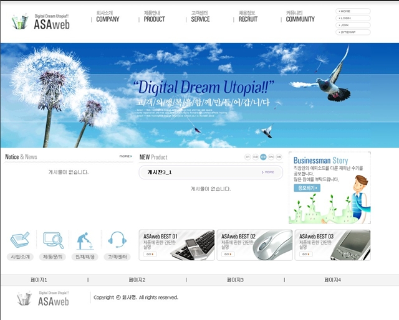Click GO button on ASAweb BEST 01
399x320 pixels.
click(150, 254)
